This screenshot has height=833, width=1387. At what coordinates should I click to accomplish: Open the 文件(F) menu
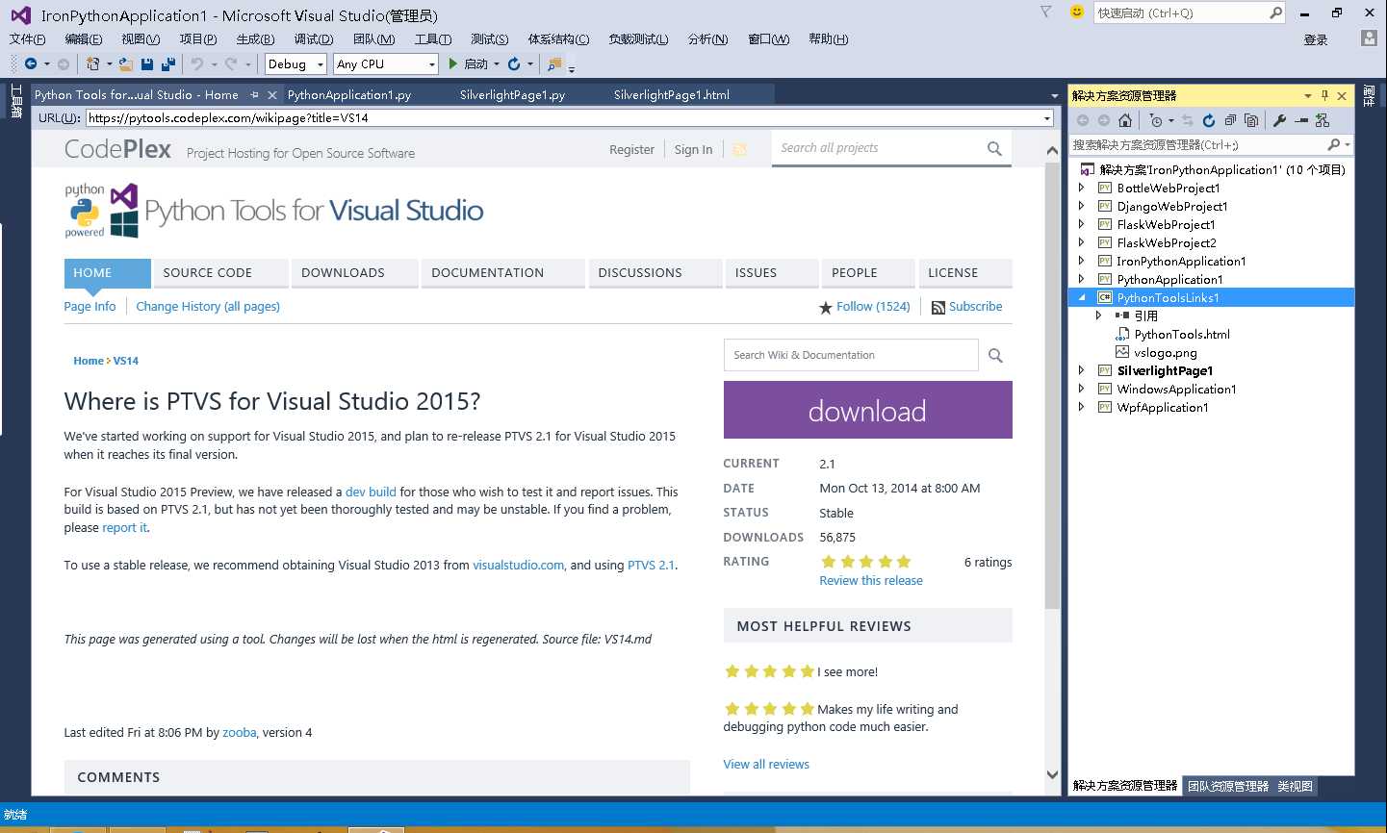[28, 38]
